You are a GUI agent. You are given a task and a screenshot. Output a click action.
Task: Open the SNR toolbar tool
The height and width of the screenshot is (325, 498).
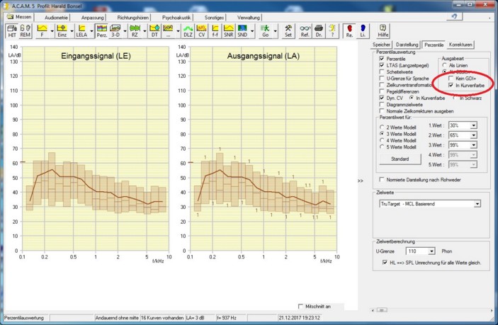(229, 31)
